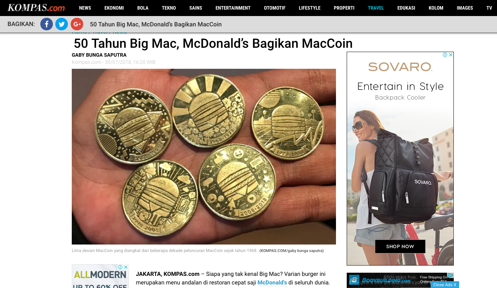Share article via Twitter icon

pos(61,24)
